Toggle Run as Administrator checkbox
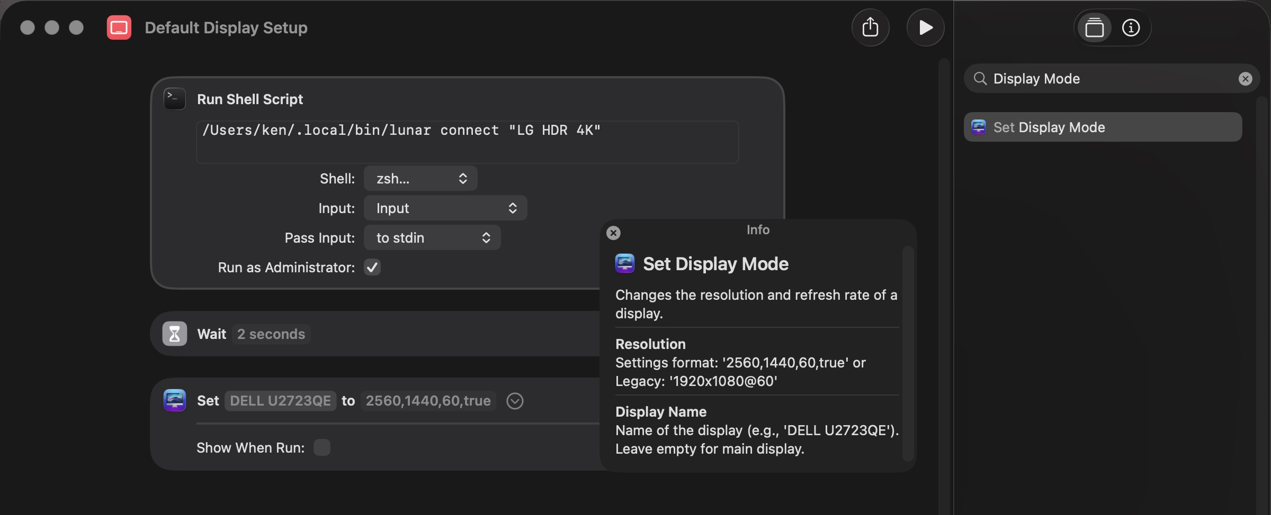The image size is (1271, 515). point(372,267)
